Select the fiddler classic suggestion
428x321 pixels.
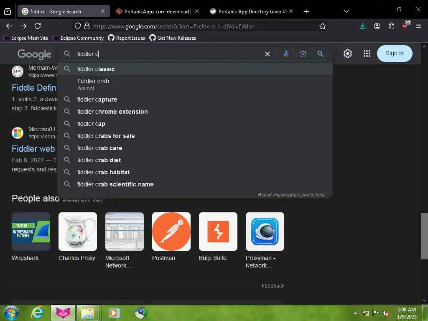tap(195, 69)
